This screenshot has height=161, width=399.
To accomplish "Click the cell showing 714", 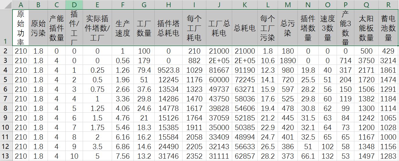I will 345,61.
